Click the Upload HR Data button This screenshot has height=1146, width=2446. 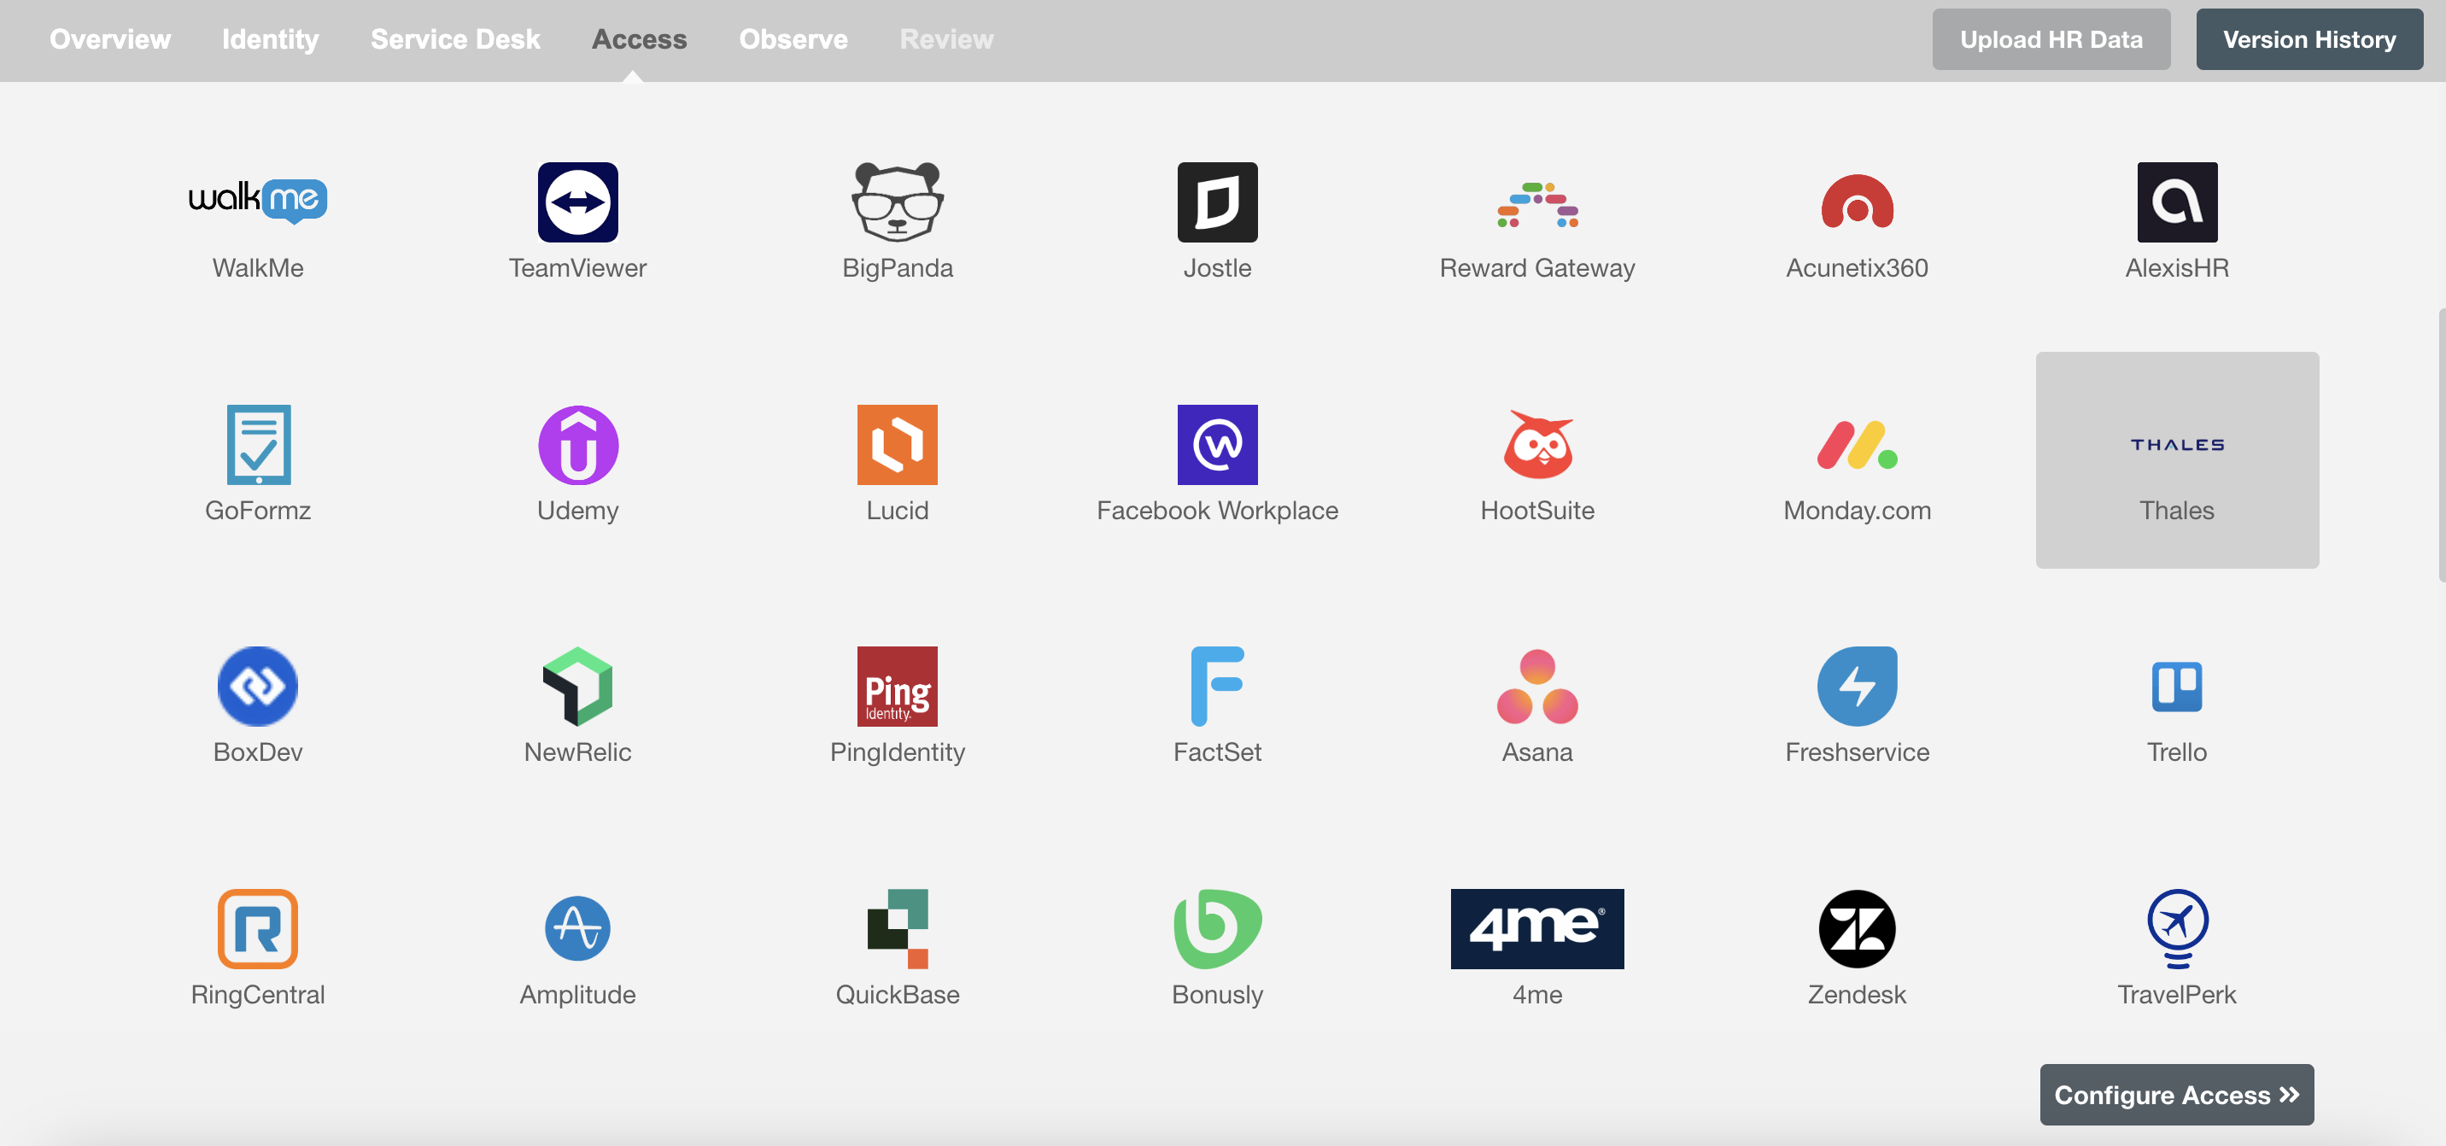coord(2050,39)
